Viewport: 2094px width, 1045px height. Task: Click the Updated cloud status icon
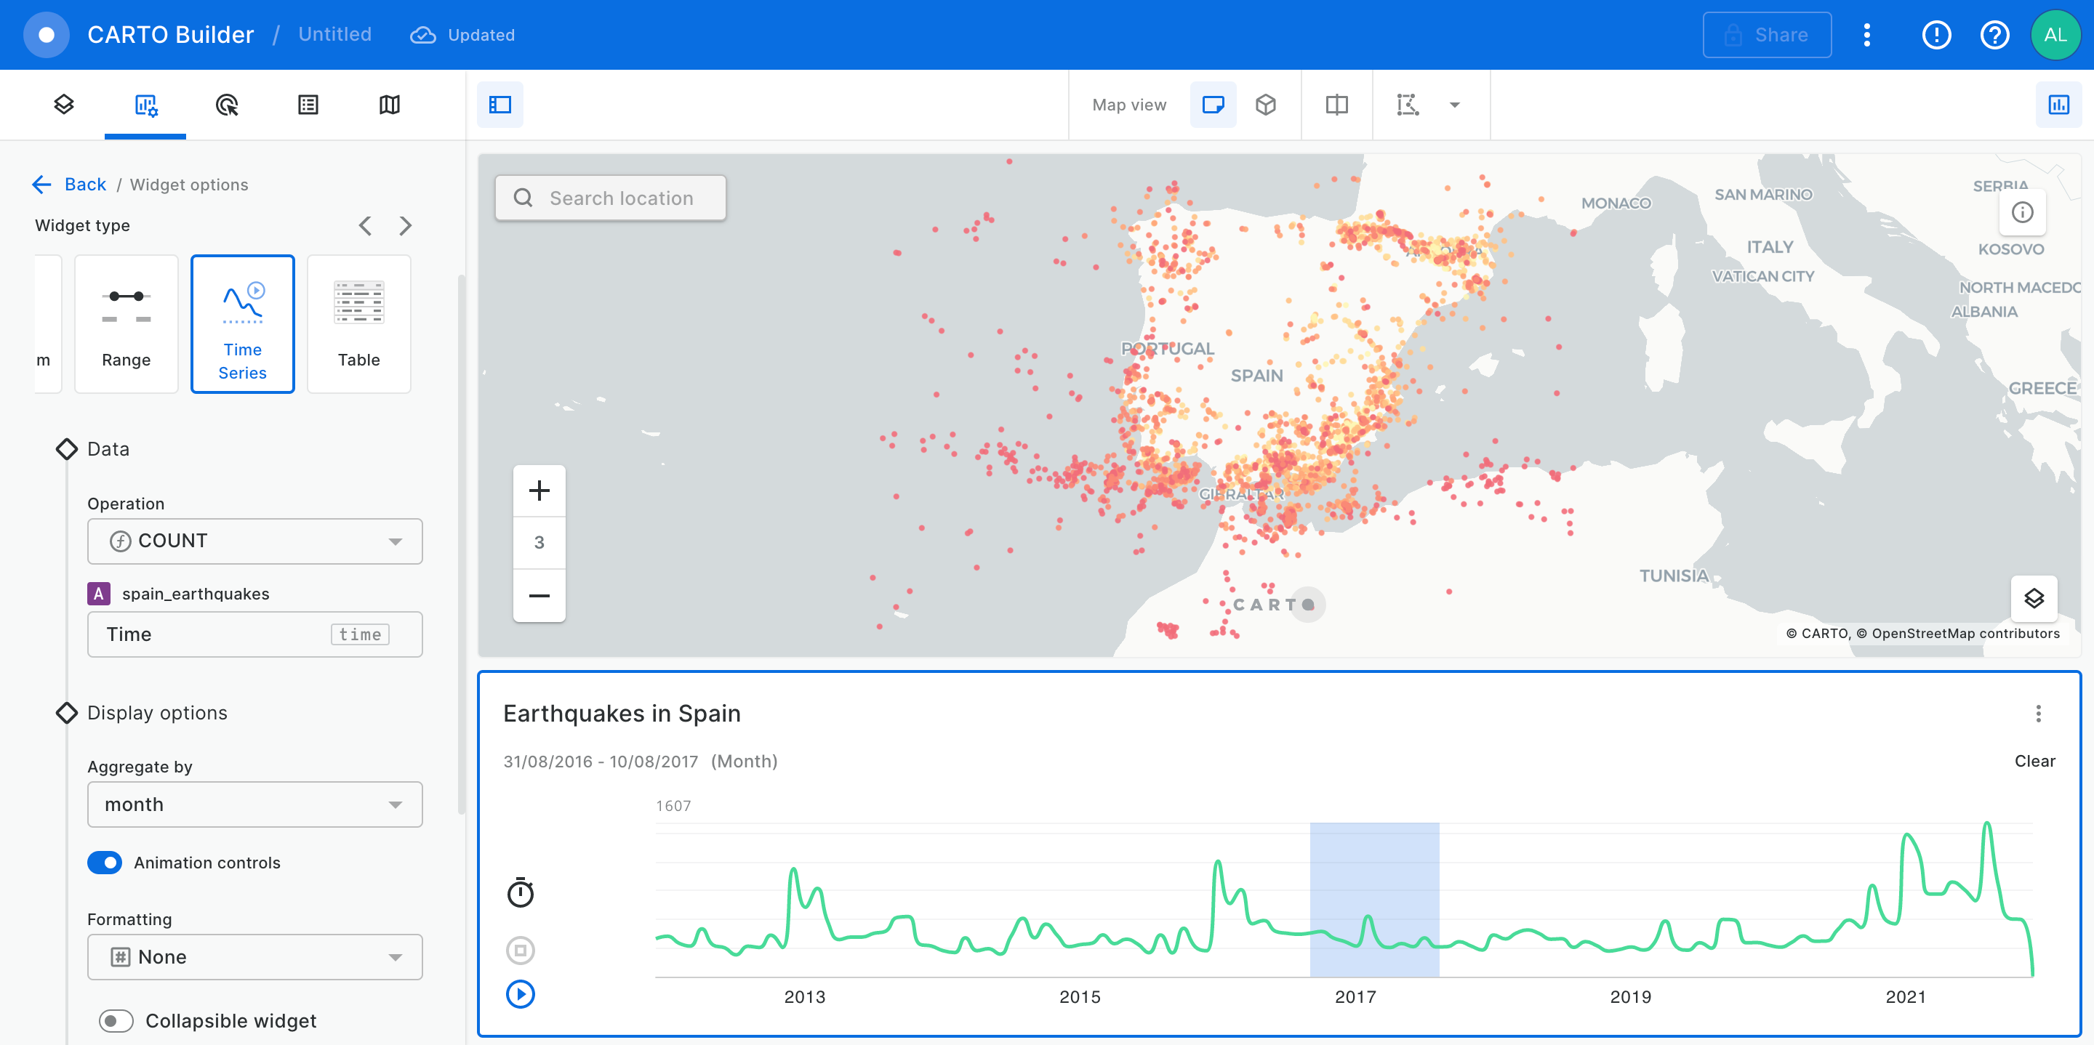click(422, 35)
